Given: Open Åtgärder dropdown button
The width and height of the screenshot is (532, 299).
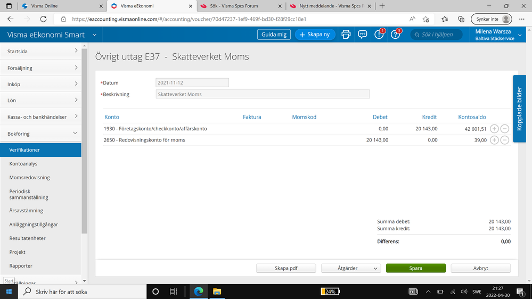Looking at the screenshot, I should pyautogui.click(x=351, y=268).
